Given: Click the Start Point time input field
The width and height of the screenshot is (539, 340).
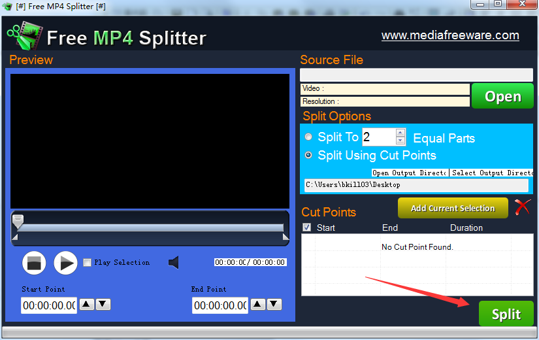Looking at the screenshot, I should coord(48,305).
